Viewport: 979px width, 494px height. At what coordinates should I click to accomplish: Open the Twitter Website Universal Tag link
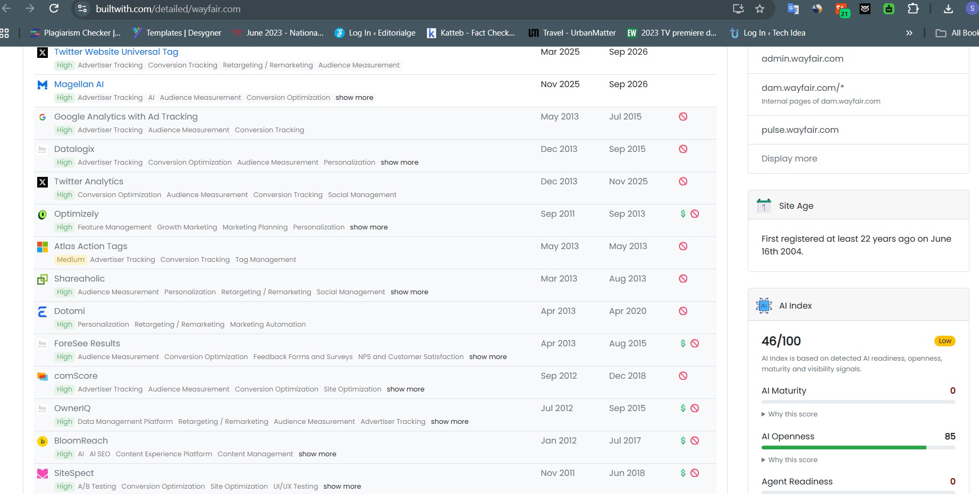pyautogui.click(x=116, y=52)
